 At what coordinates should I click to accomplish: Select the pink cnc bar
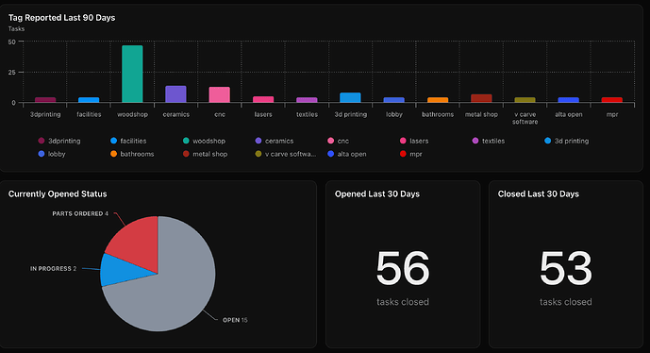[219, 94]
